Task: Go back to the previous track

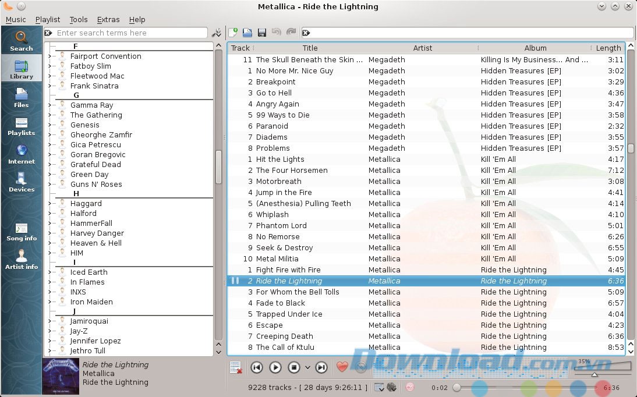Action: (x=256, y=367)
